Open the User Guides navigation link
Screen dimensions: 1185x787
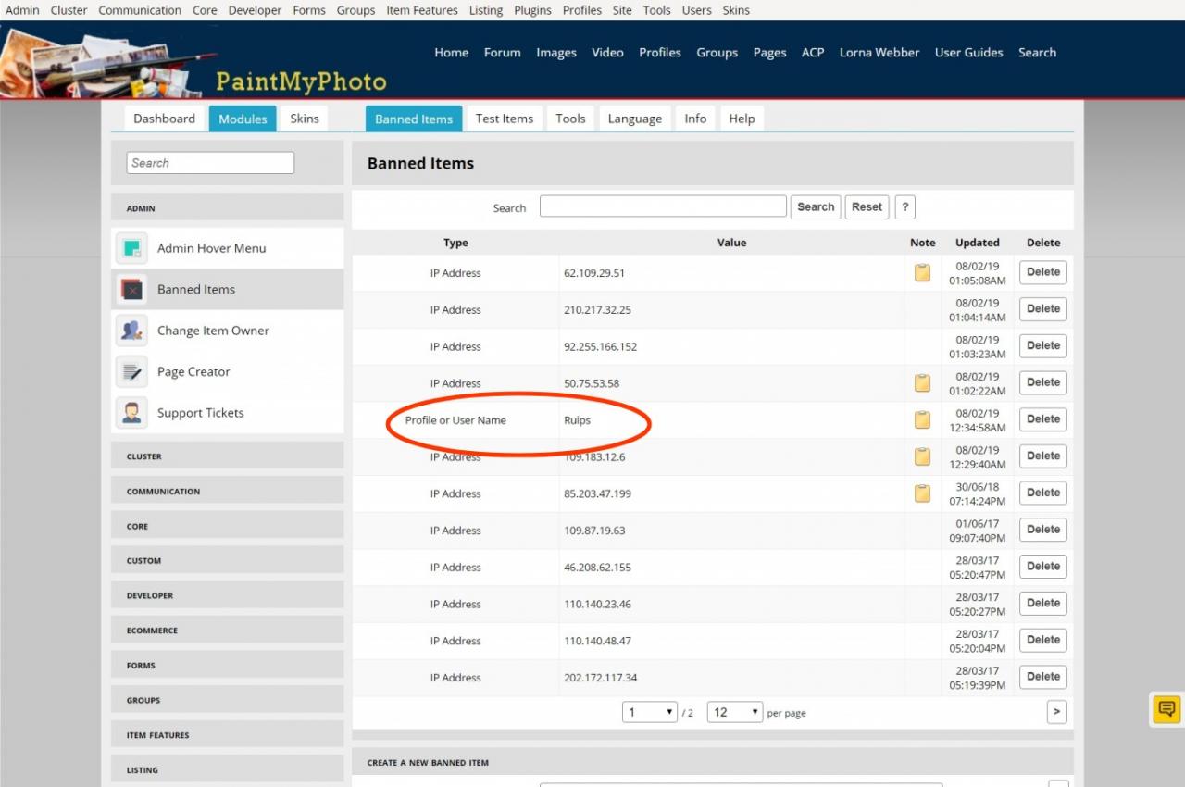click(x=969, y=53)
